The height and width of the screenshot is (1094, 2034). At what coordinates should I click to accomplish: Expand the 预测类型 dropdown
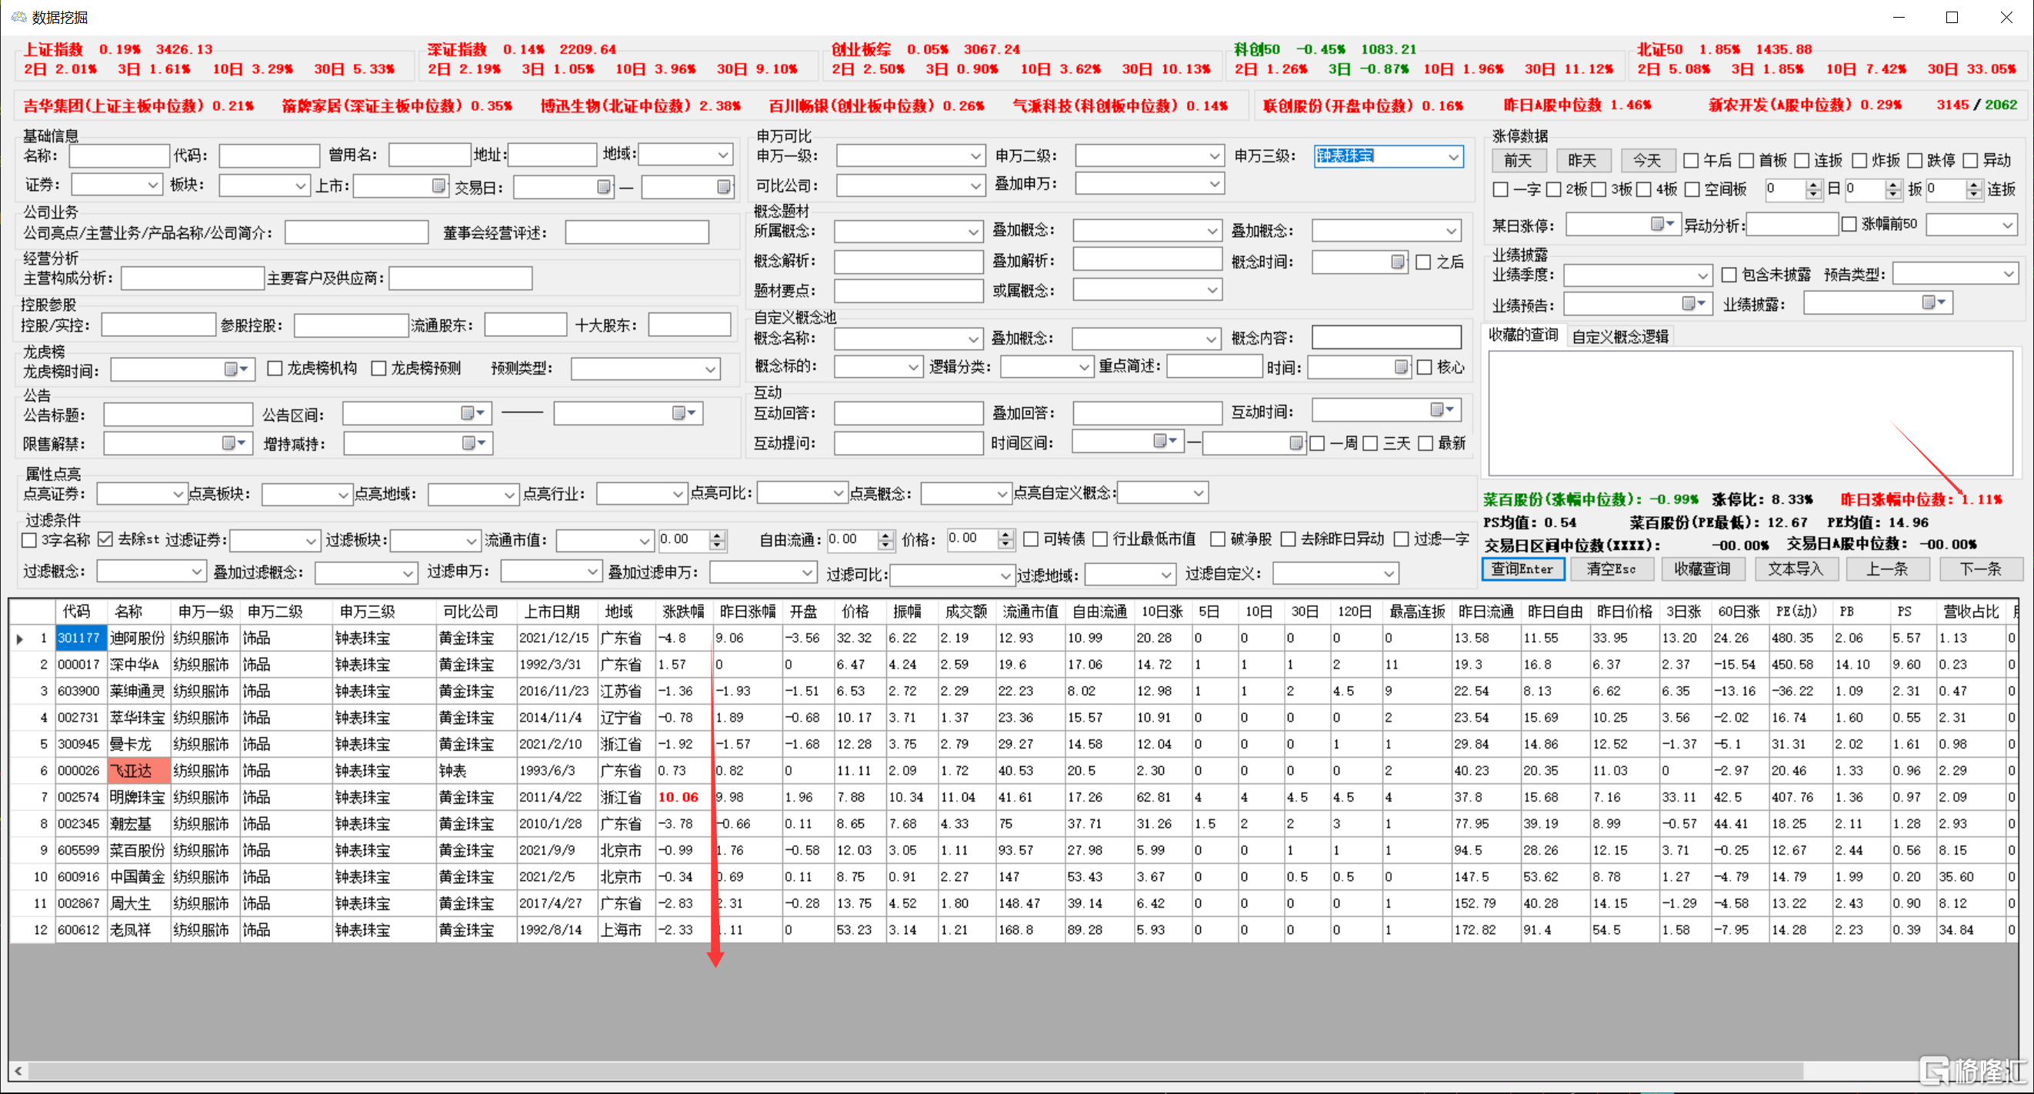[710, 369]
